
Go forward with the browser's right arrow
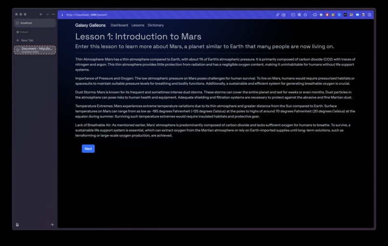(x=47, y=14)
